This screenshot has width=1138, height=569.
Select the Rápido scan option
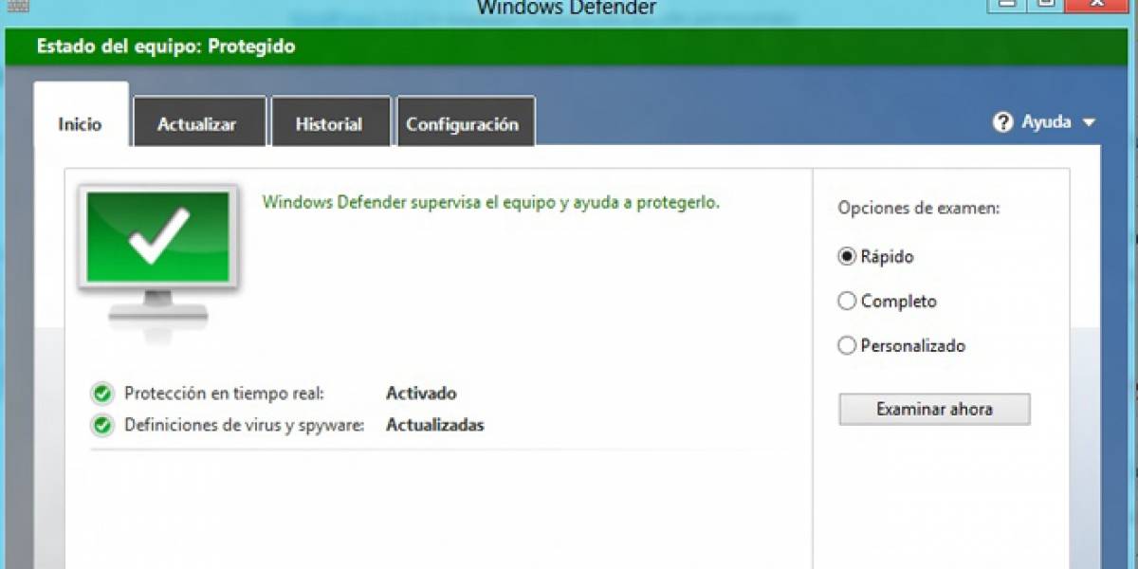tap(847, 256)
